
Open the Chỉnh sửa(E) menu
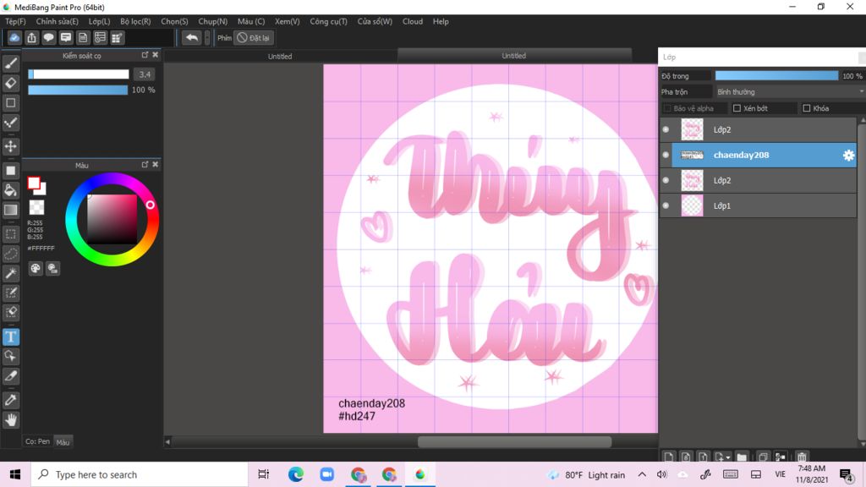pyautogui.click(x=57, y=21)
